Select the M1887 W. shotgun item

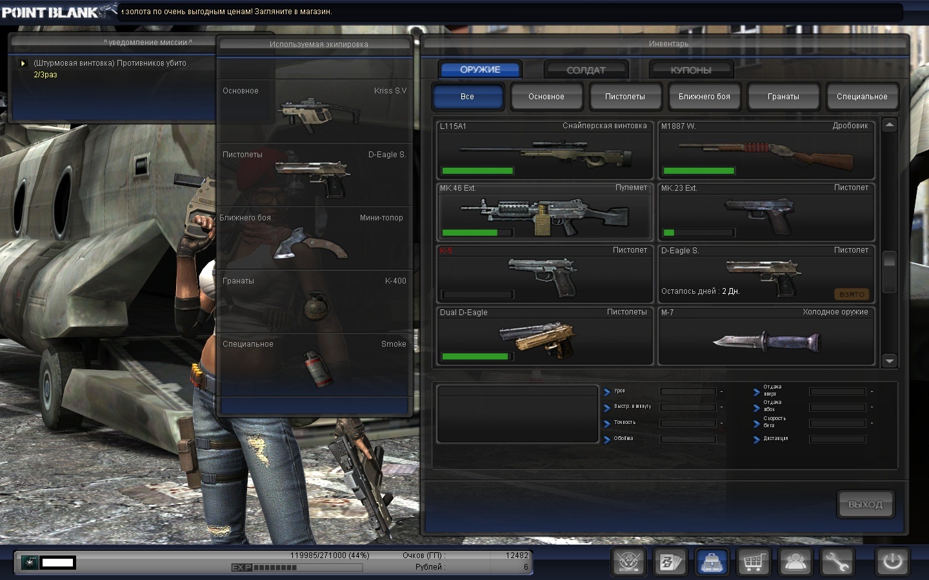point(766,150)
